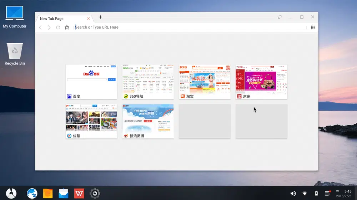Reload the page with the refresh icon

(58, 27)
